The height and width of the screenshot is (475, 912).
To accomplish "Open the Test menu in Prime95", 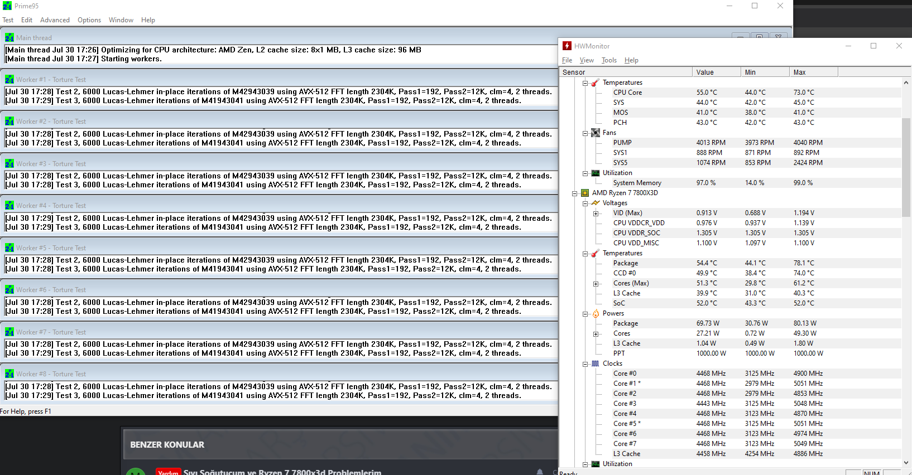I will coord(8,20).
